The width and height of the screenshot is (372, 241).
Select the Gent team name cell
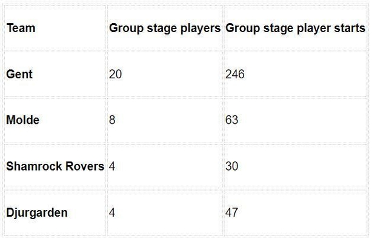19,74
